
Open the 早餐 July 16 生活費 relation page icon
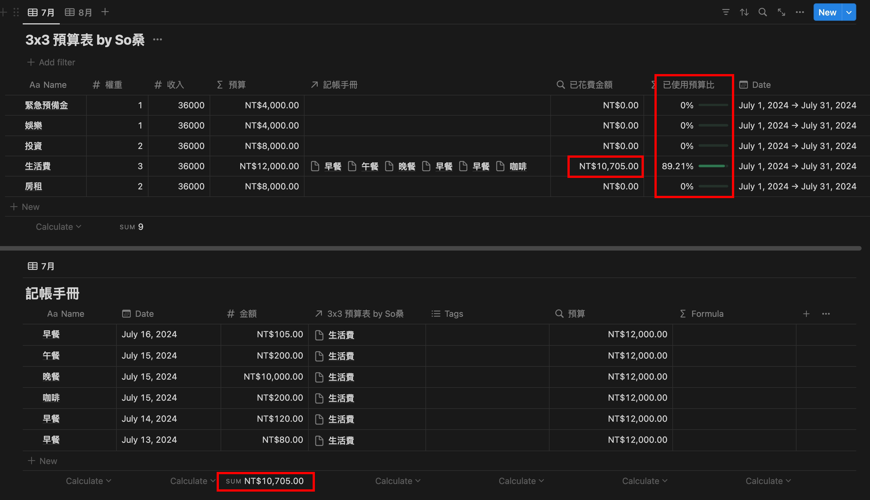(319, 335)
